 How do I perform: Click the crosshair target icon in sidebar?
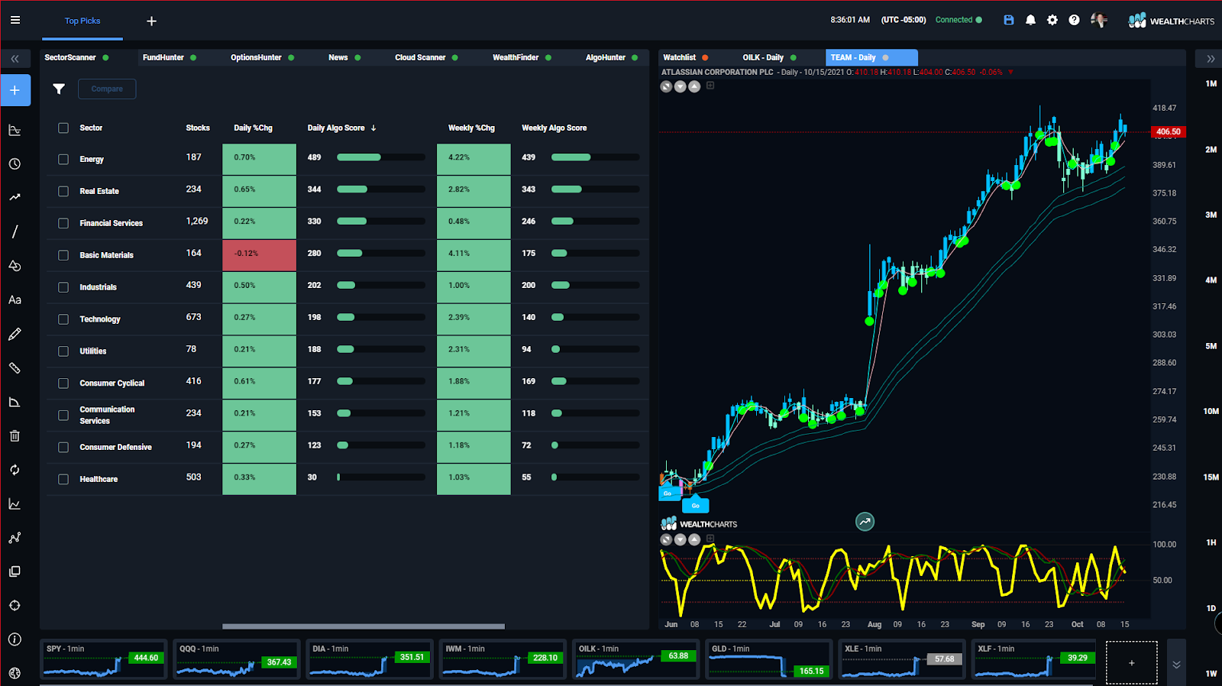pos(15,606)
